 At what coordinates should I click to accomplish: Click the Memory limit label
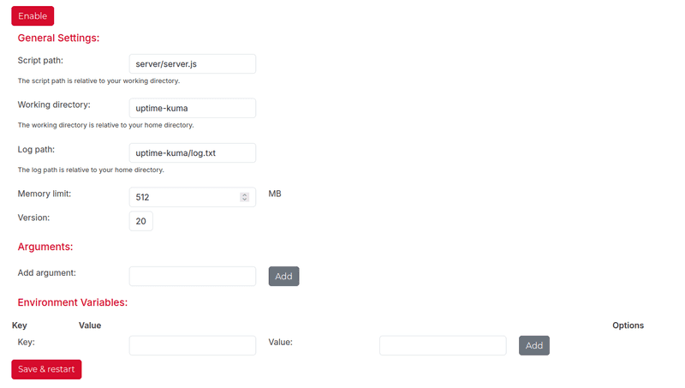pyautogui.click(x=45, y=194)
